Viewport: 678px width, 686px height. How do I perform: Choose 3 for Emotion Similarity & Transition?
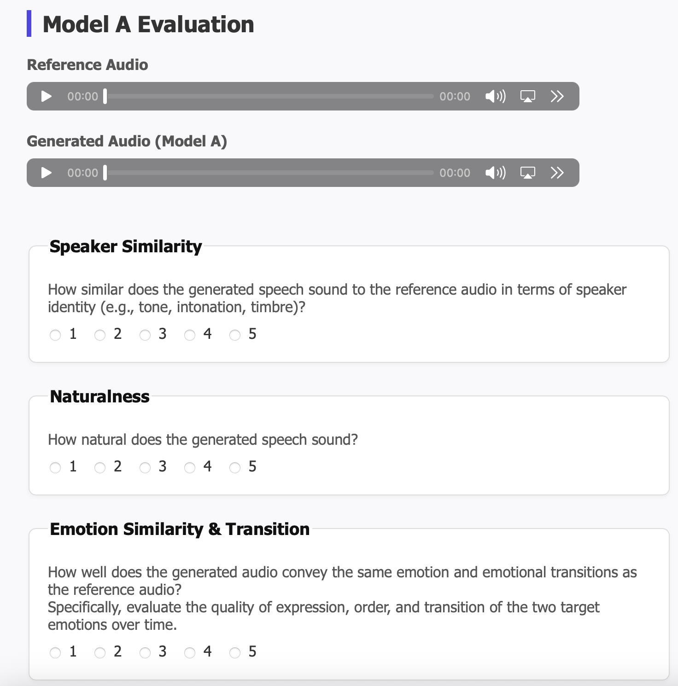coord(145,653)
